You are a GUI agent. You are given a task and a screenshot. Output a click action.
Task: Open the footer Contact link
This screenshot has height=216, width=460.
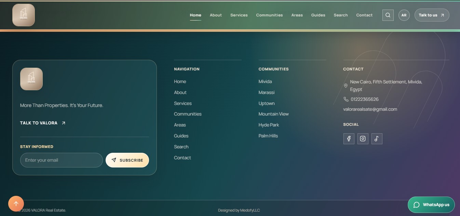click(x=182, y=158)
